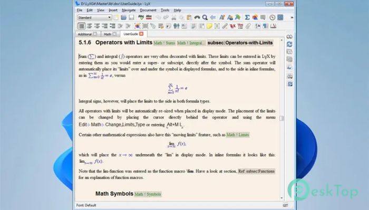
Task: Click the 'Math ! Symbols' index inset
Action: pyautogui.click(x=148, y=194)
